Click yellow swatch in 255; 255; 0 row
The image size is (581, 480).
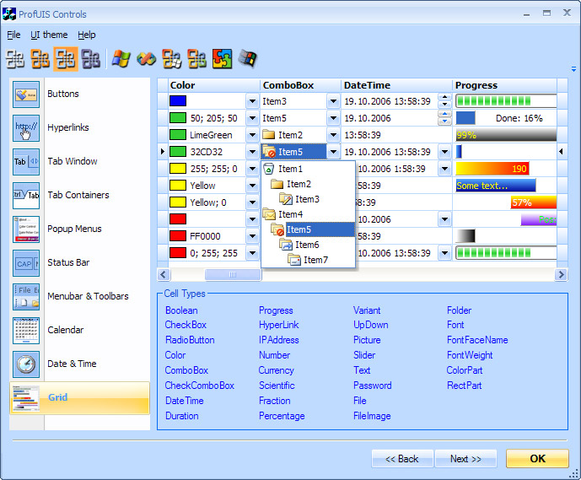tap(178, 168)
